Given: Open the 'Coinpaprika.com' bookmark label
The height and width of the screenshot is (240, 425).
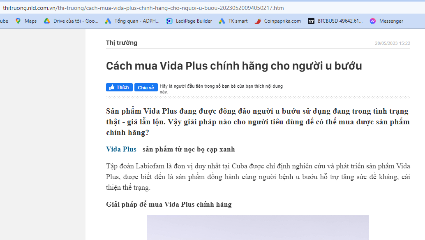Looking at the screenshot, I should tap(282, 21).
